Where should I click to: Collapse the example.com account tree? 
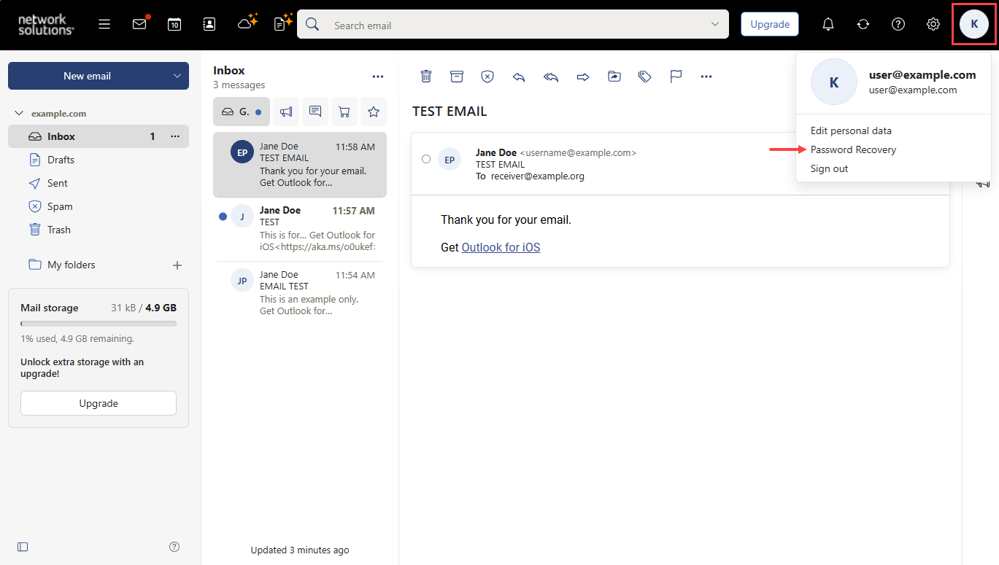pyautogui.click(x=19, y=114)
